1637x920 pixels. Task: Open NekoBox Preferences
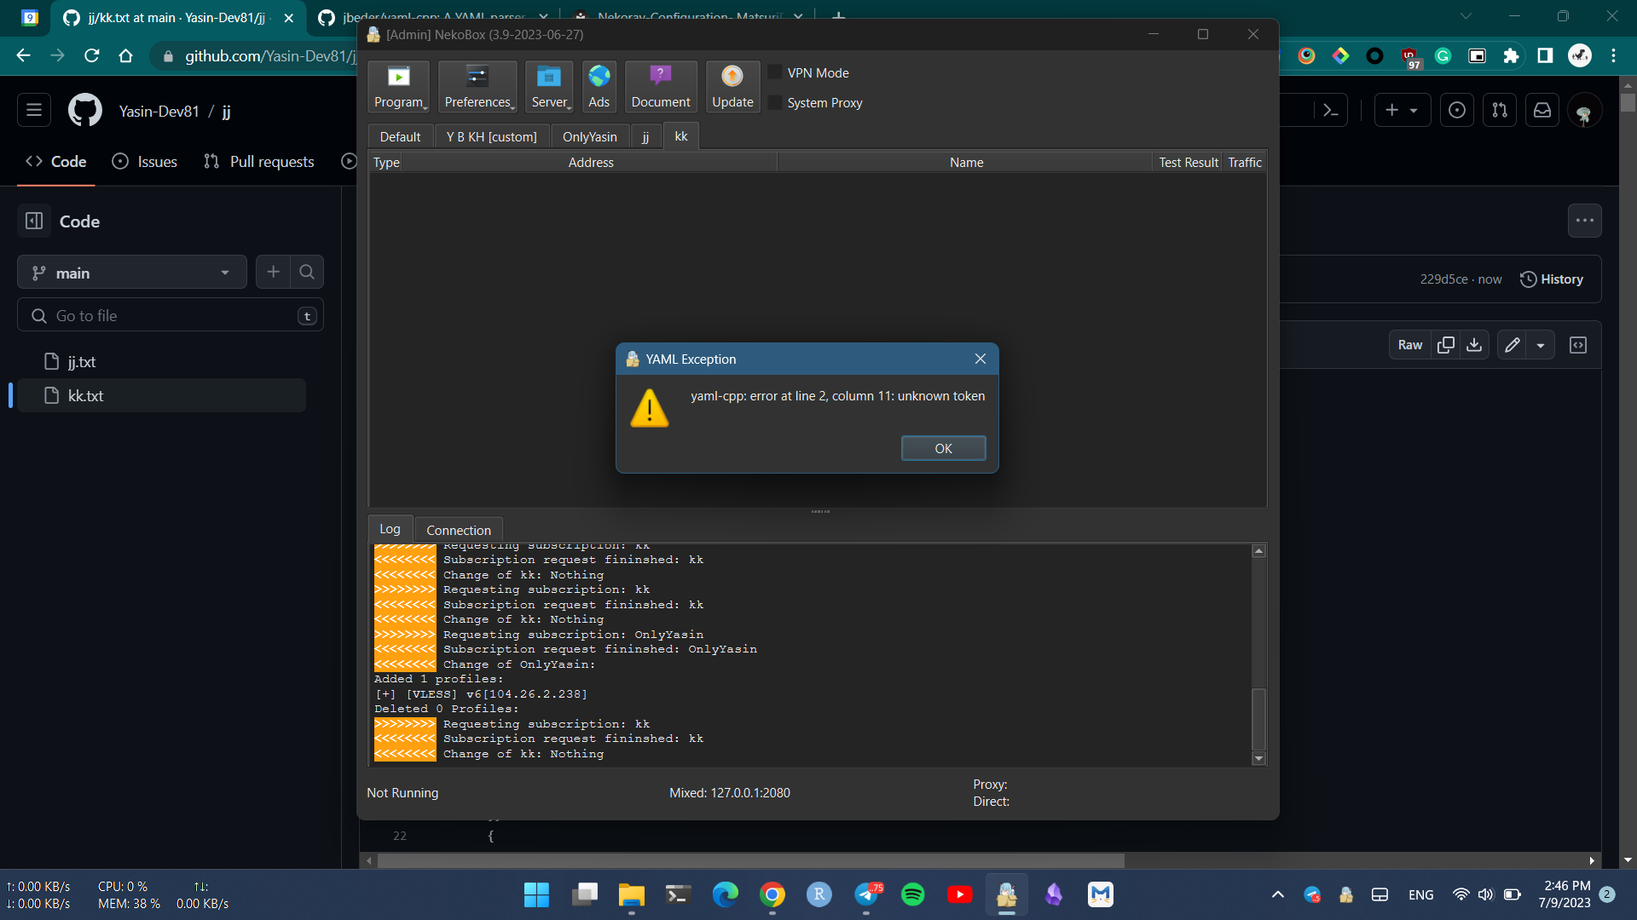pyautogui.click(x=477, y=86)
